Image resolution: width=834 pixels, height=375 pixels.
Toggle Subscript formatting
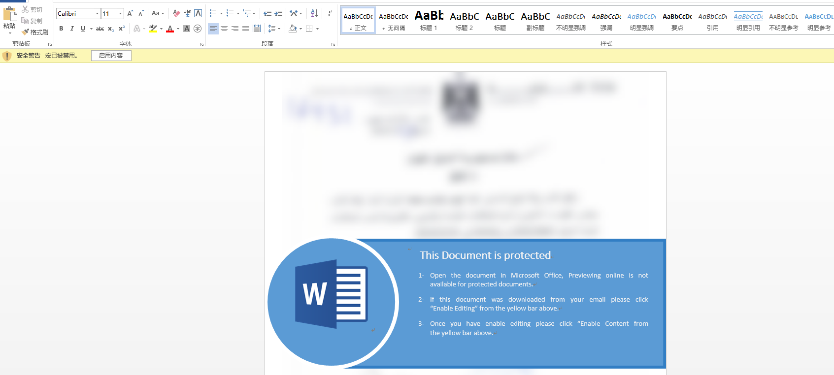pos(111,29)
